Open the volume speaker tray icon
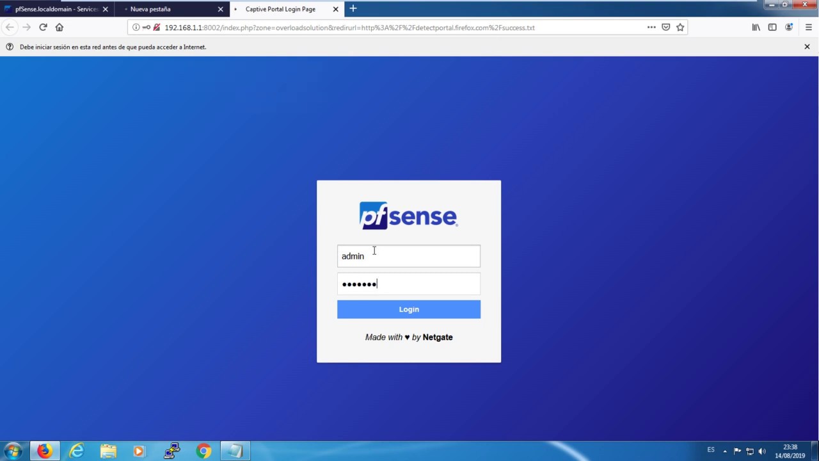819x461 pixels. pyautogui.click(x=762, y=451)
